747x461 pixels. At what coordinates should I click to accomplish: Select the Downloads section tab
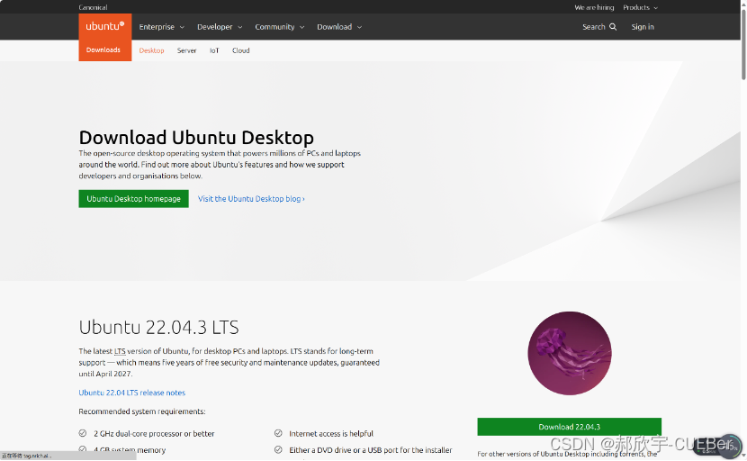[x=104, y=50]
